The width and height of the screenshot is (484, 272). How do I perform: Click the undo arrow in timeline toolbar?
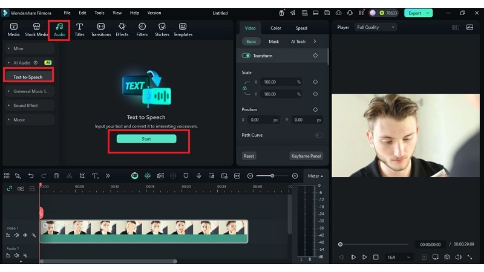(31, 176)
